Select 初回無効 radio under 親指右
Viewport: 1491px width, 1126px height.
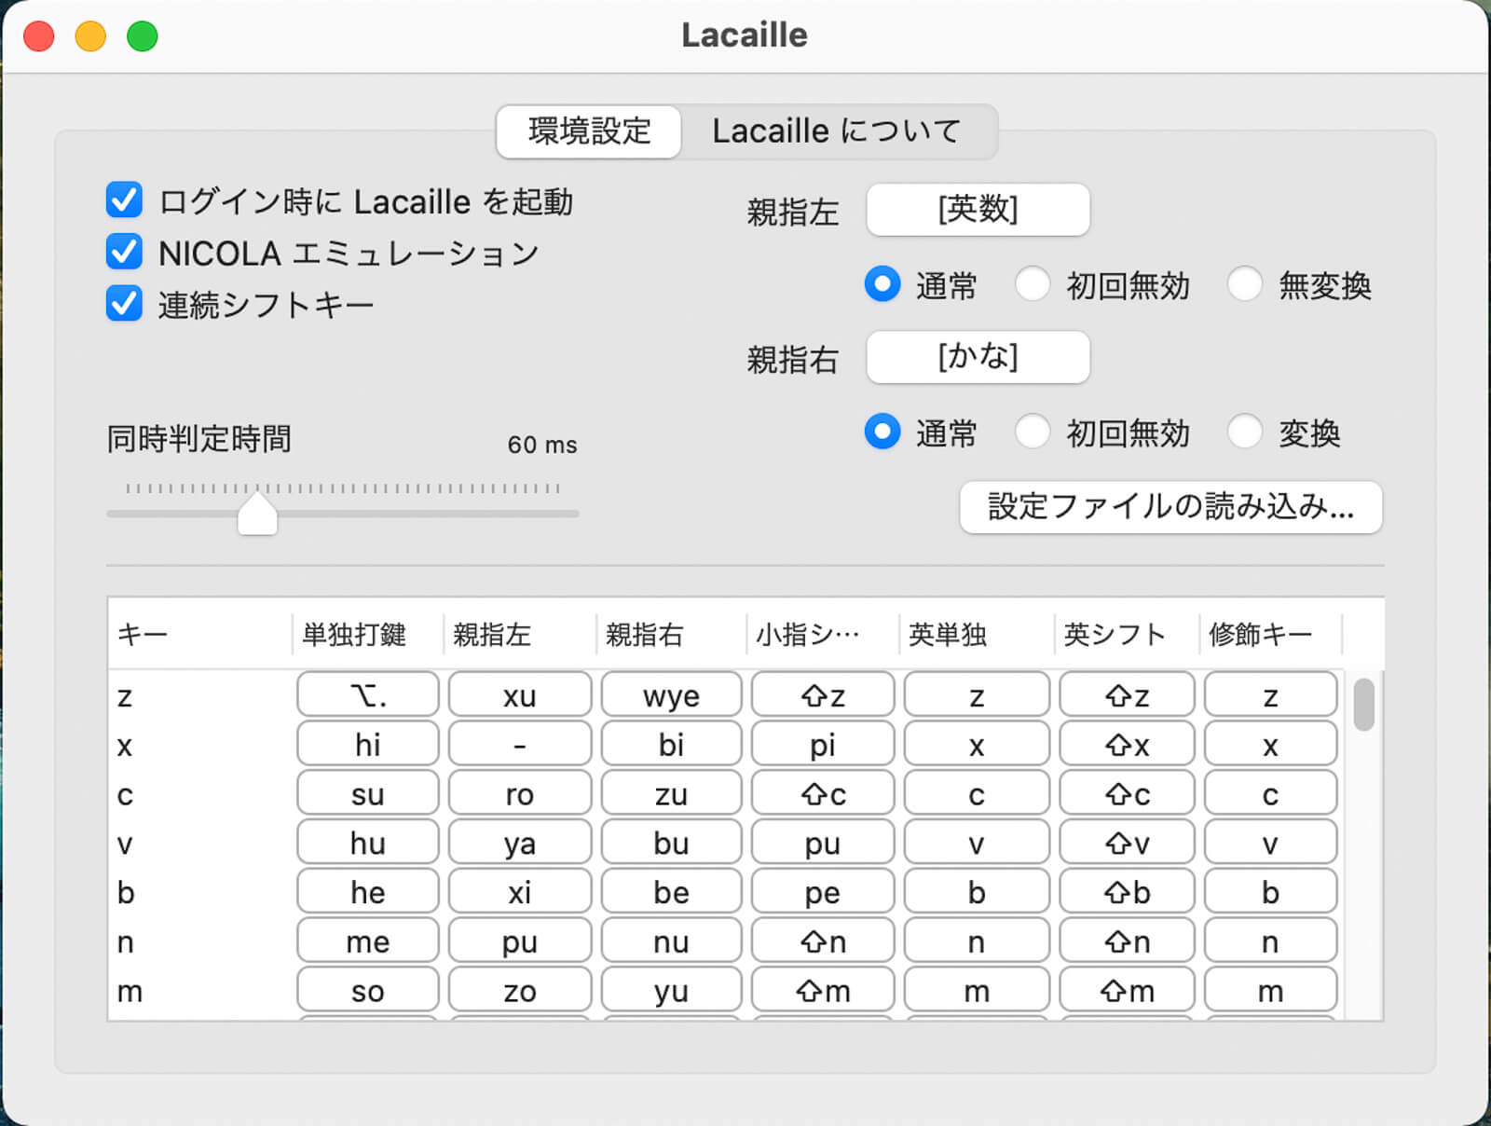(x=1033, y=433)
